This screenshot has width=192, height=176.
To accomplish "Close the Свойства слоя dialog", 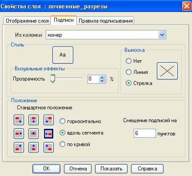I will [x=187, y=6].
